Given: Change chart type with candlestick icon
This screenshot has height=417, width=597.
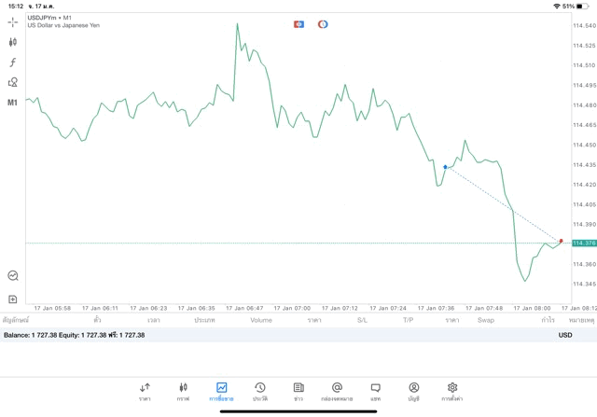Looking at the screenshot, I should (13, 42).
